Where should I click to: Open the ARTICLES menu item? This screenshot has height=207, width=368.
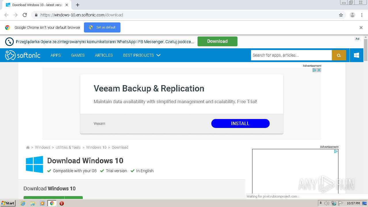coord(104,55)
